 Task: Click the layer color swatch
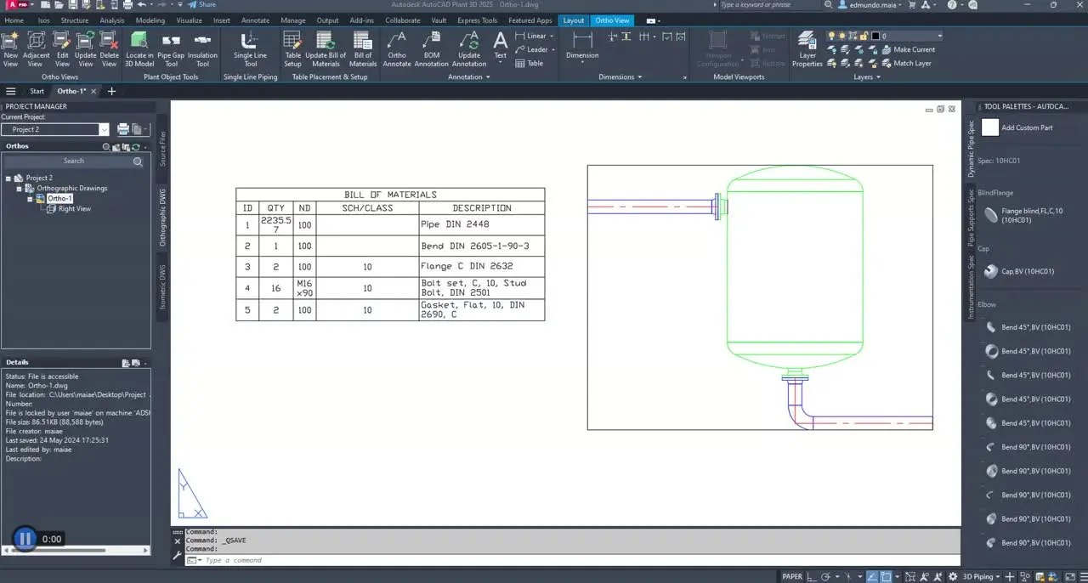(x=875, y=37)
